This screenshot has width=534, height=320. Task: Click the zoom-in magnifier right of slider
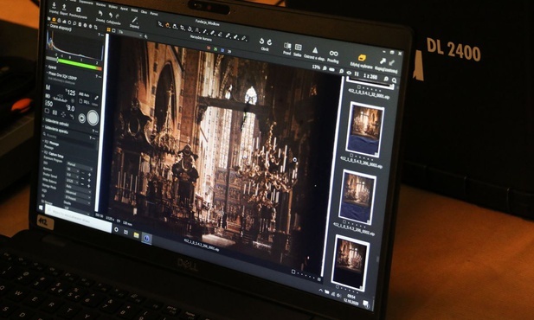pyautogui.click(x=341, y=71)
